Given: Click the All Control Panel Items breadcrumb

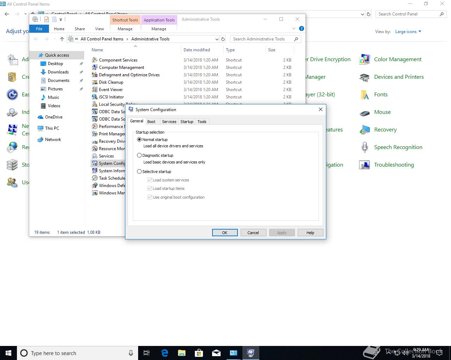Looking at the screenshot, I should [x=102, y=39].
